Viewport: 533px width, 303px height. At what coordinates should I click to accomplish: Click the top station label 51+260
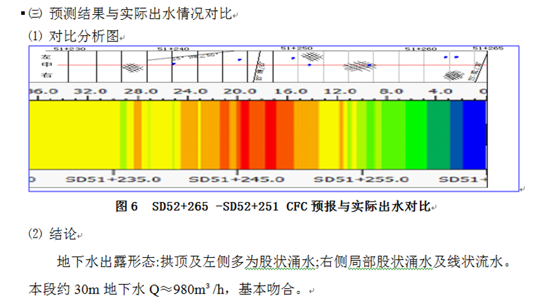420,49
